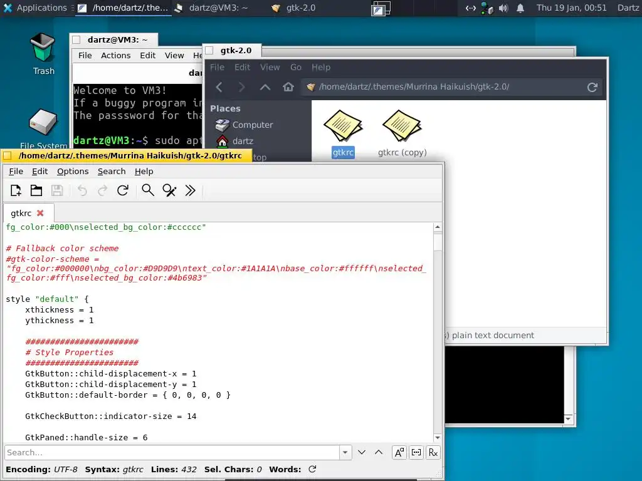
Task: Find previous match with up chevron
Action: (379, 452)
